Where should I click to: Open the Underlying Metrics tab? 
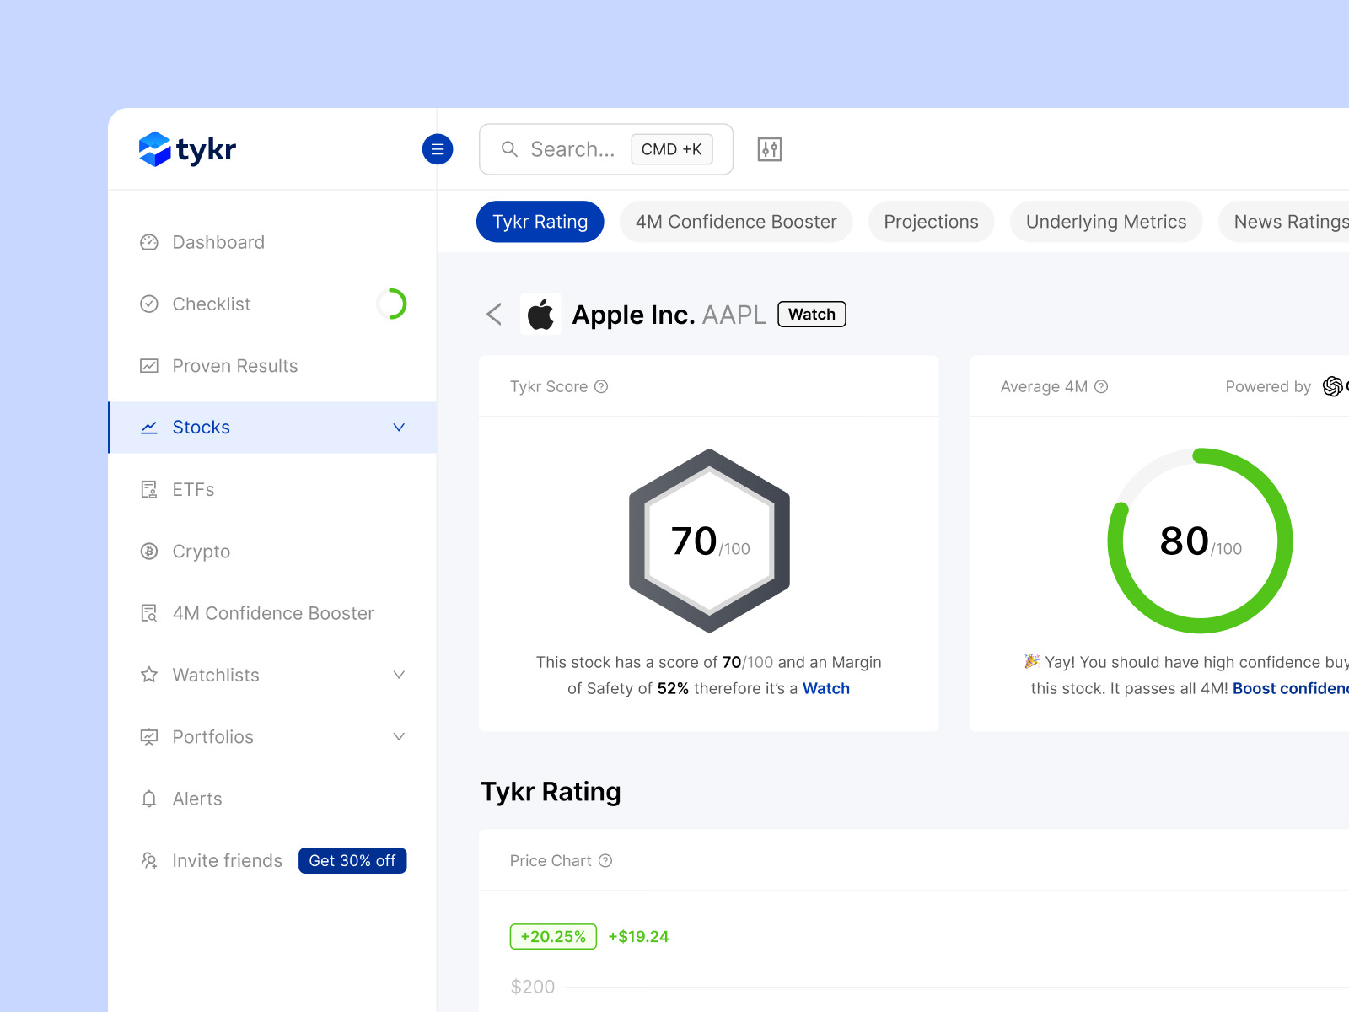point(1106,222)
